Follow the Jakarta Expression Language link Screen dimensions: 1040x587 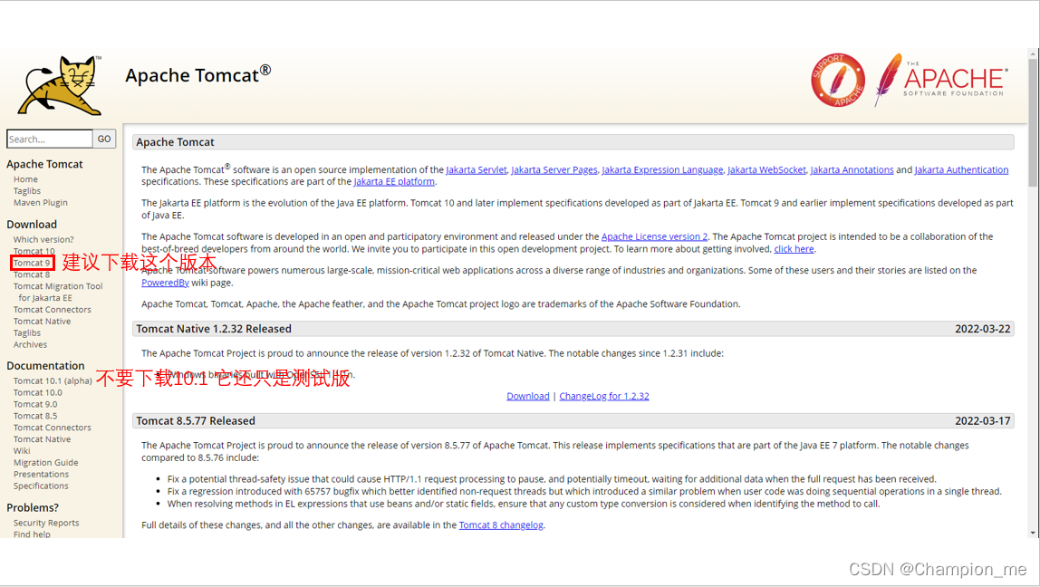662,169
